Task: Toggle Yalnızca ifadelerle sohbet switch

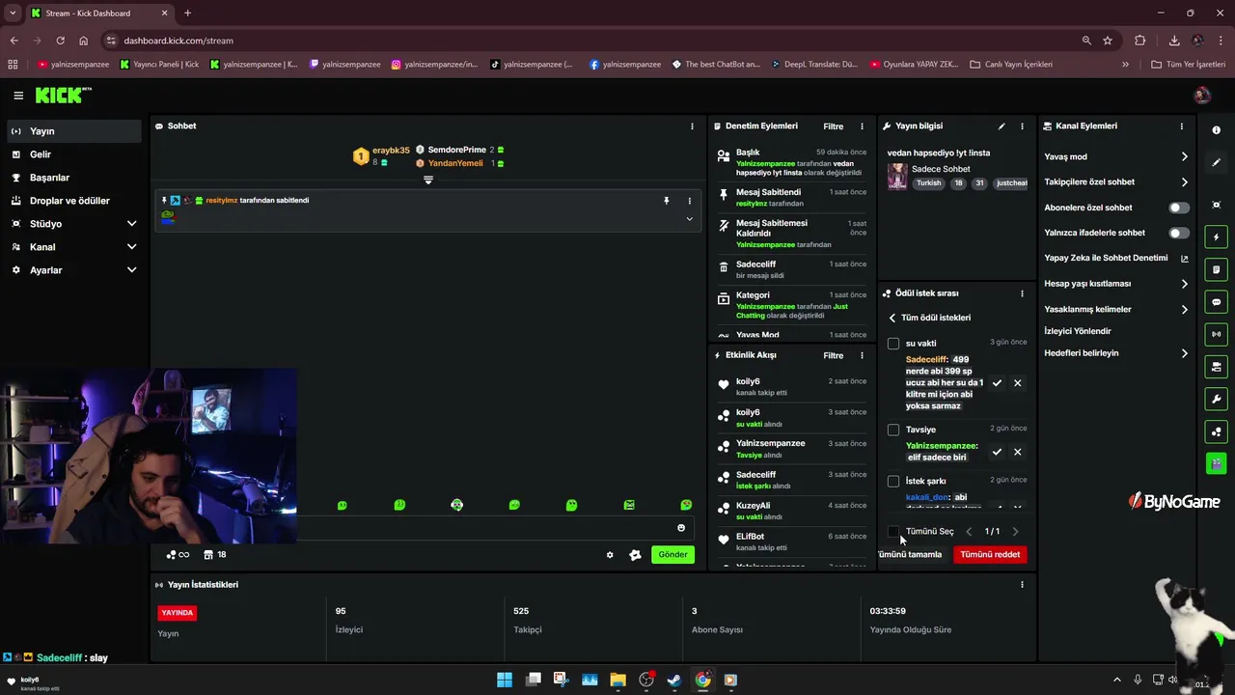Action: tap(1179, 233)
